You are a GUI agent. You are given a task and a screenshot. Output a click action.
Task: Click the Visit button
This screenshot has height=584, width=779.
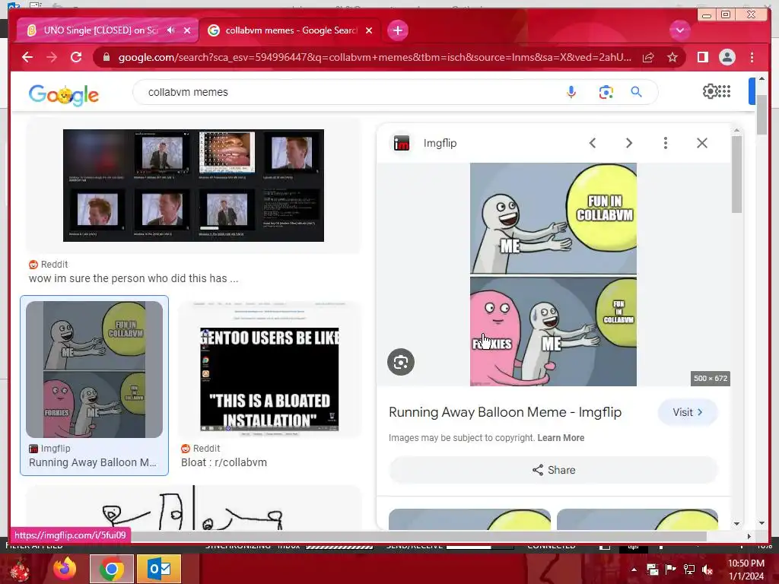point(688,412)
